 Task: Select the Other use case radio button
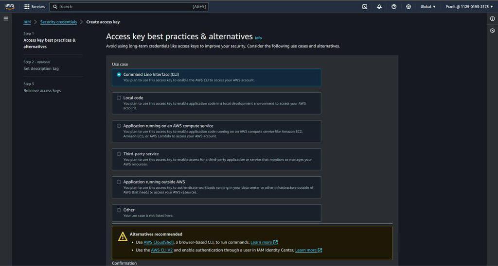119,210
